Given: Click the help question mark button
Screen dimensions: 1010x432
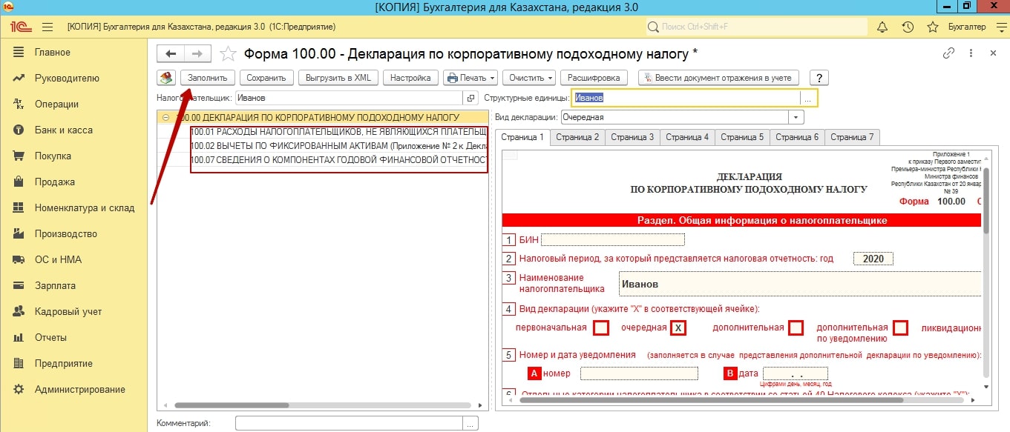Looking at the screenshot, I should pos(819,78).
